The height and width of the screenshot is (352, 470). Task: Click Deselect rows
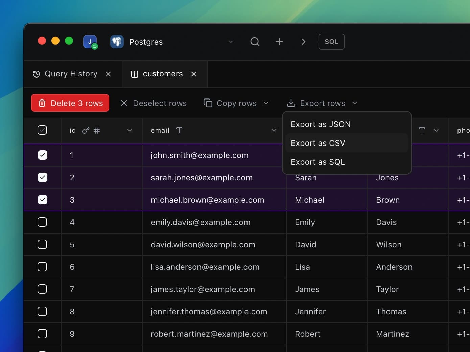(x=154, y=103)
